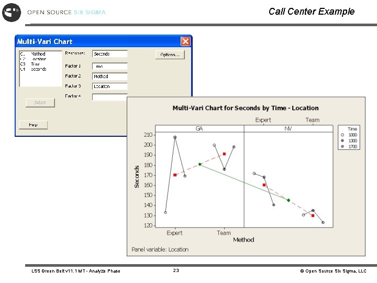Open the Options... button in dialog

point(170,55)
